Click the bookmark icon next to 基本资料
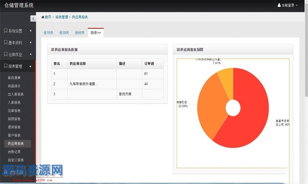The height and width of the screenshot is (184, 308). pyautogui.click(x=6, y=43)
